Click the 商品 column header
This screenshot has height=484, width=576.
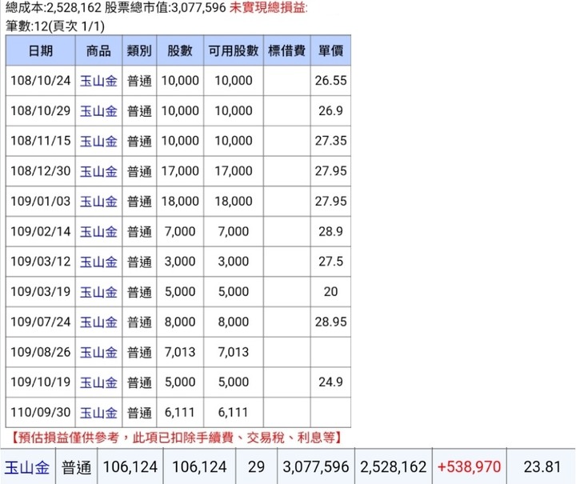[x=98, y=50]
